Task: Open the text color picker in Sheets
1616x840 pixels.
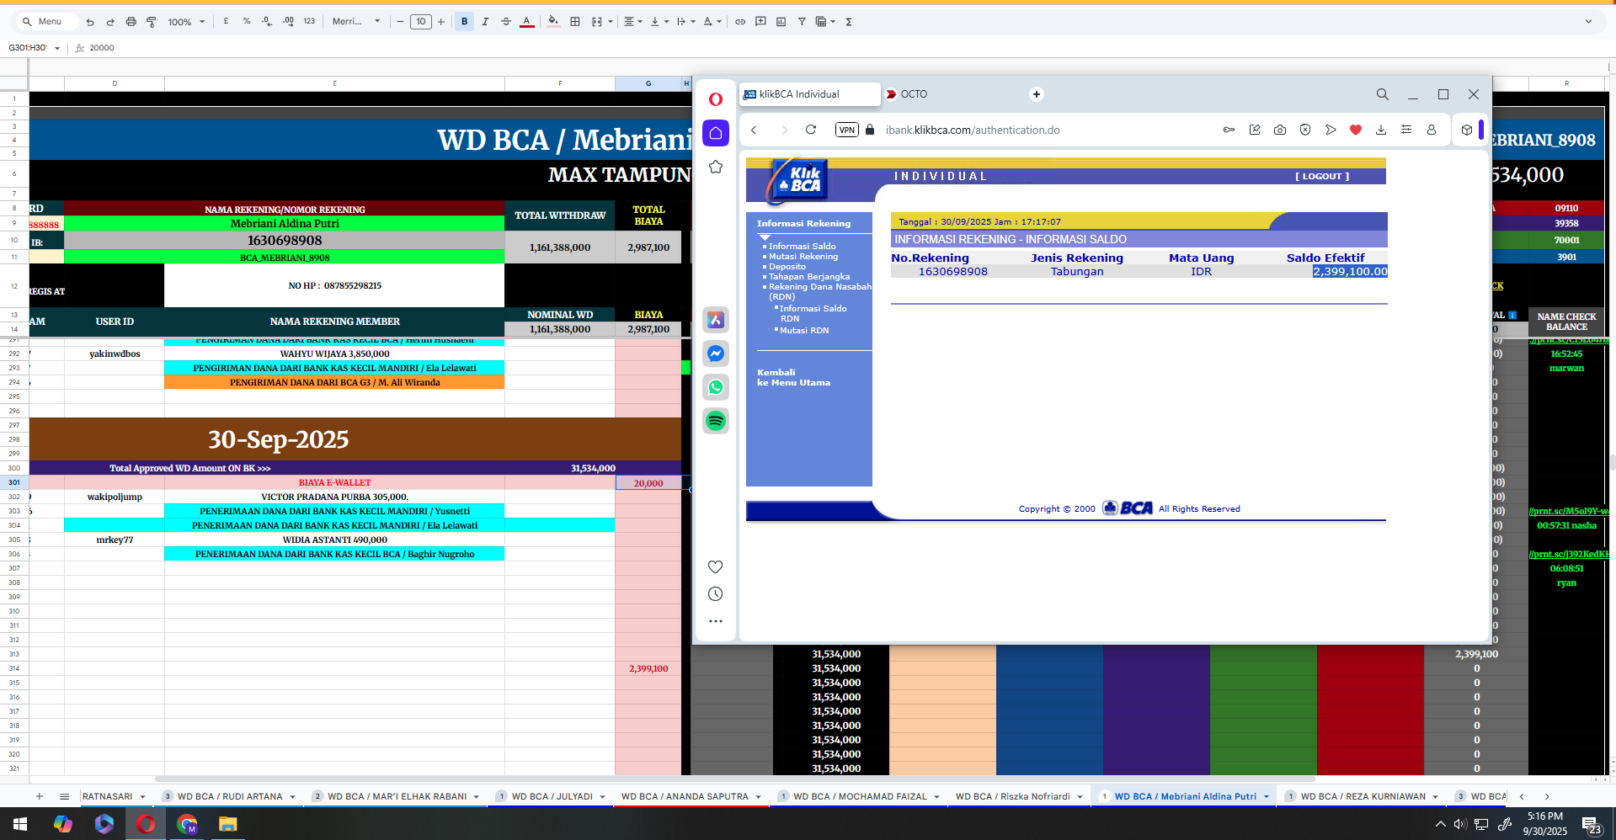Action: (526, 22)
